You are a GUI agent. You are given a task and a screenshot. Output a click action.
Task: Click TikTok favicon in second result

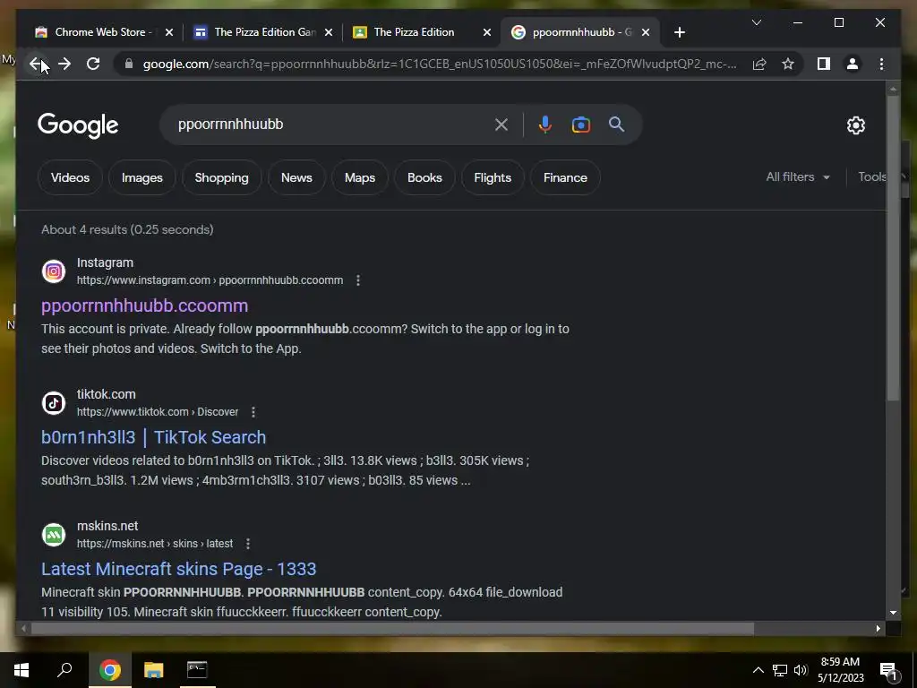click(x=54, y=403)
